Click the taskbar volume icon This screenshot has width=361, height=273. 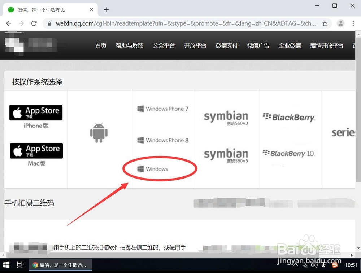314,265
